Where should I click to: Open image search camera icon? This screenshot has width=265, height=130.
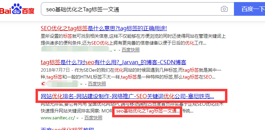(x=224, y=9)
